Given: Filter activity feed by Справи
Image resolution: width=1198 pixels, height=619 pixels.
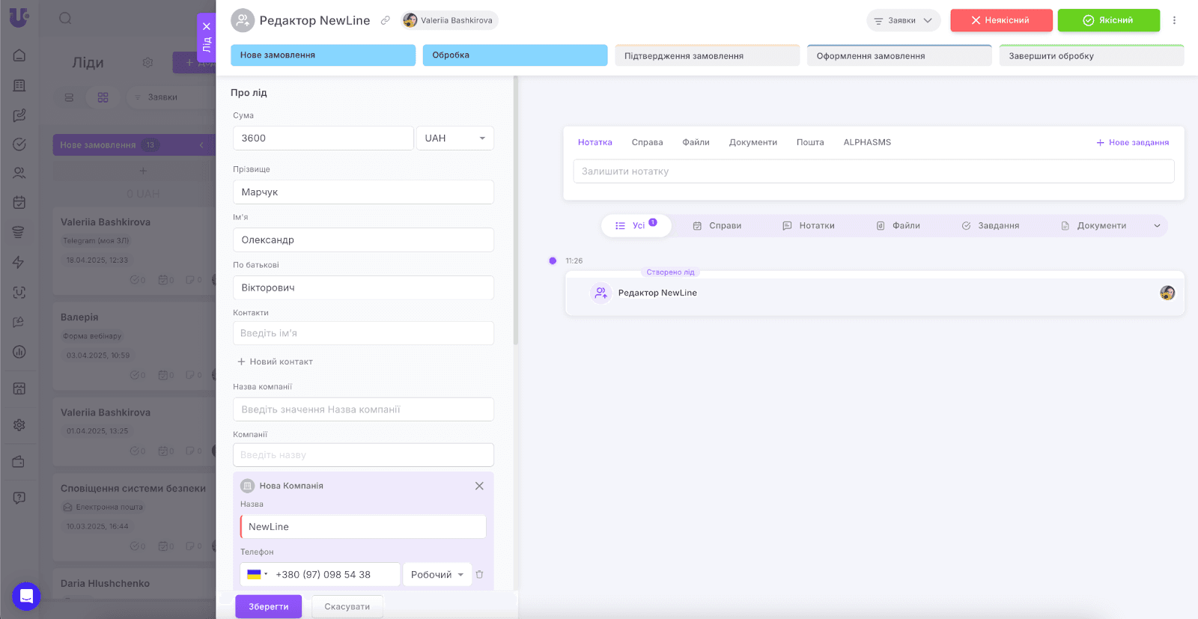Looking at the screenshot, I should (717, 225).
